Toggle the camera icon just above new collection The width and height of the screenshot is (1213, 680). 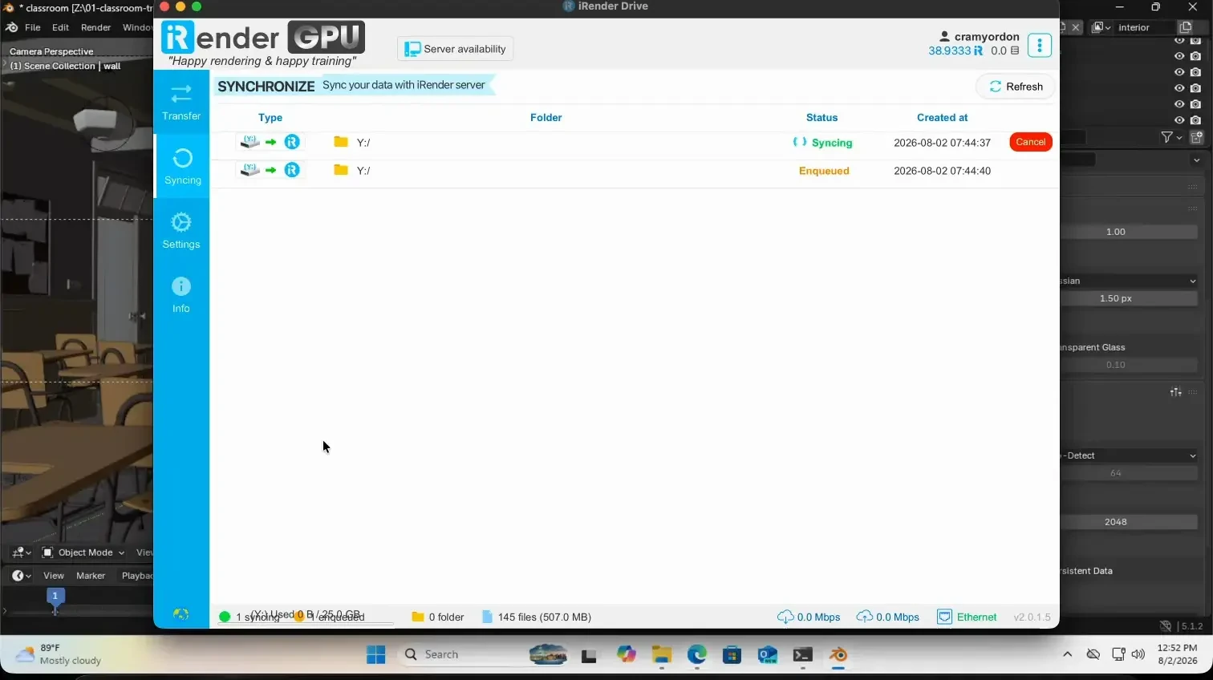pos(1195,120)
